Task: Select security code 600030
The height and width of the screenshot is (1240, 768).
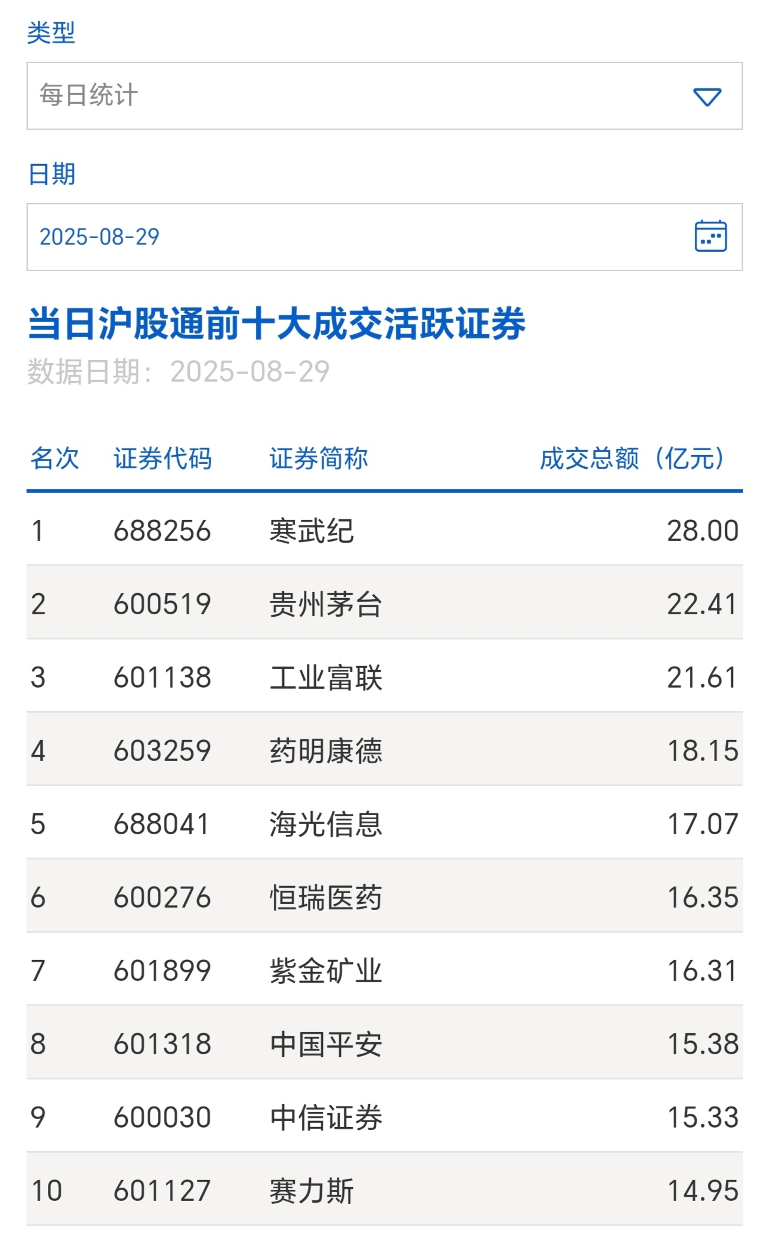Action: point(162,1118)
